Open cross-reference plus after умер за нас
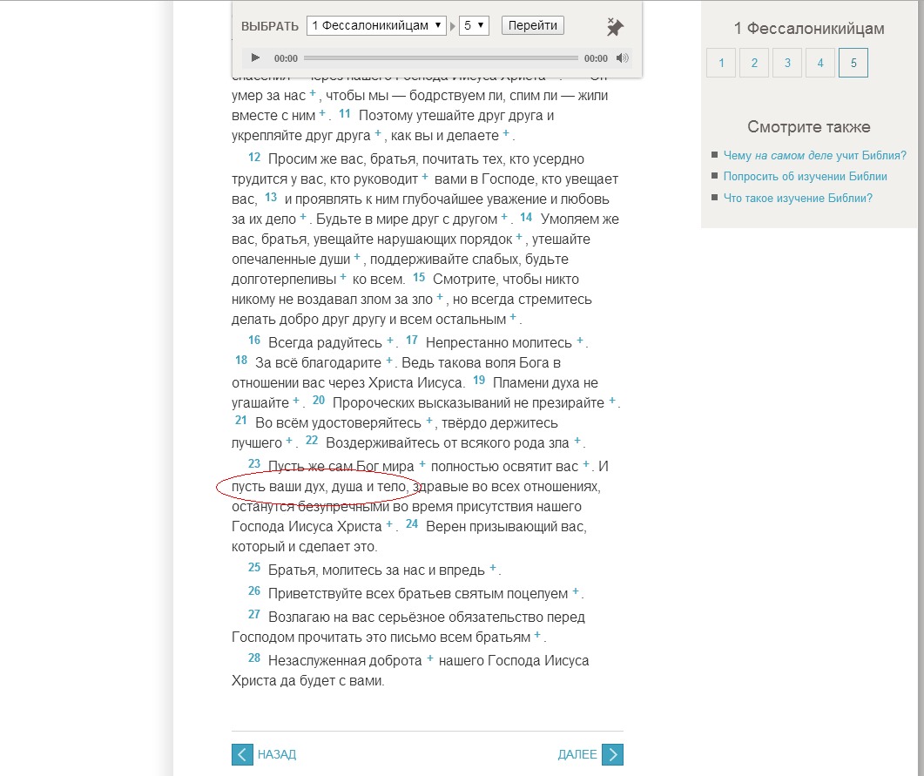Image resolution: width=924 pixels, height=776 pixels. tap(313, 92)
